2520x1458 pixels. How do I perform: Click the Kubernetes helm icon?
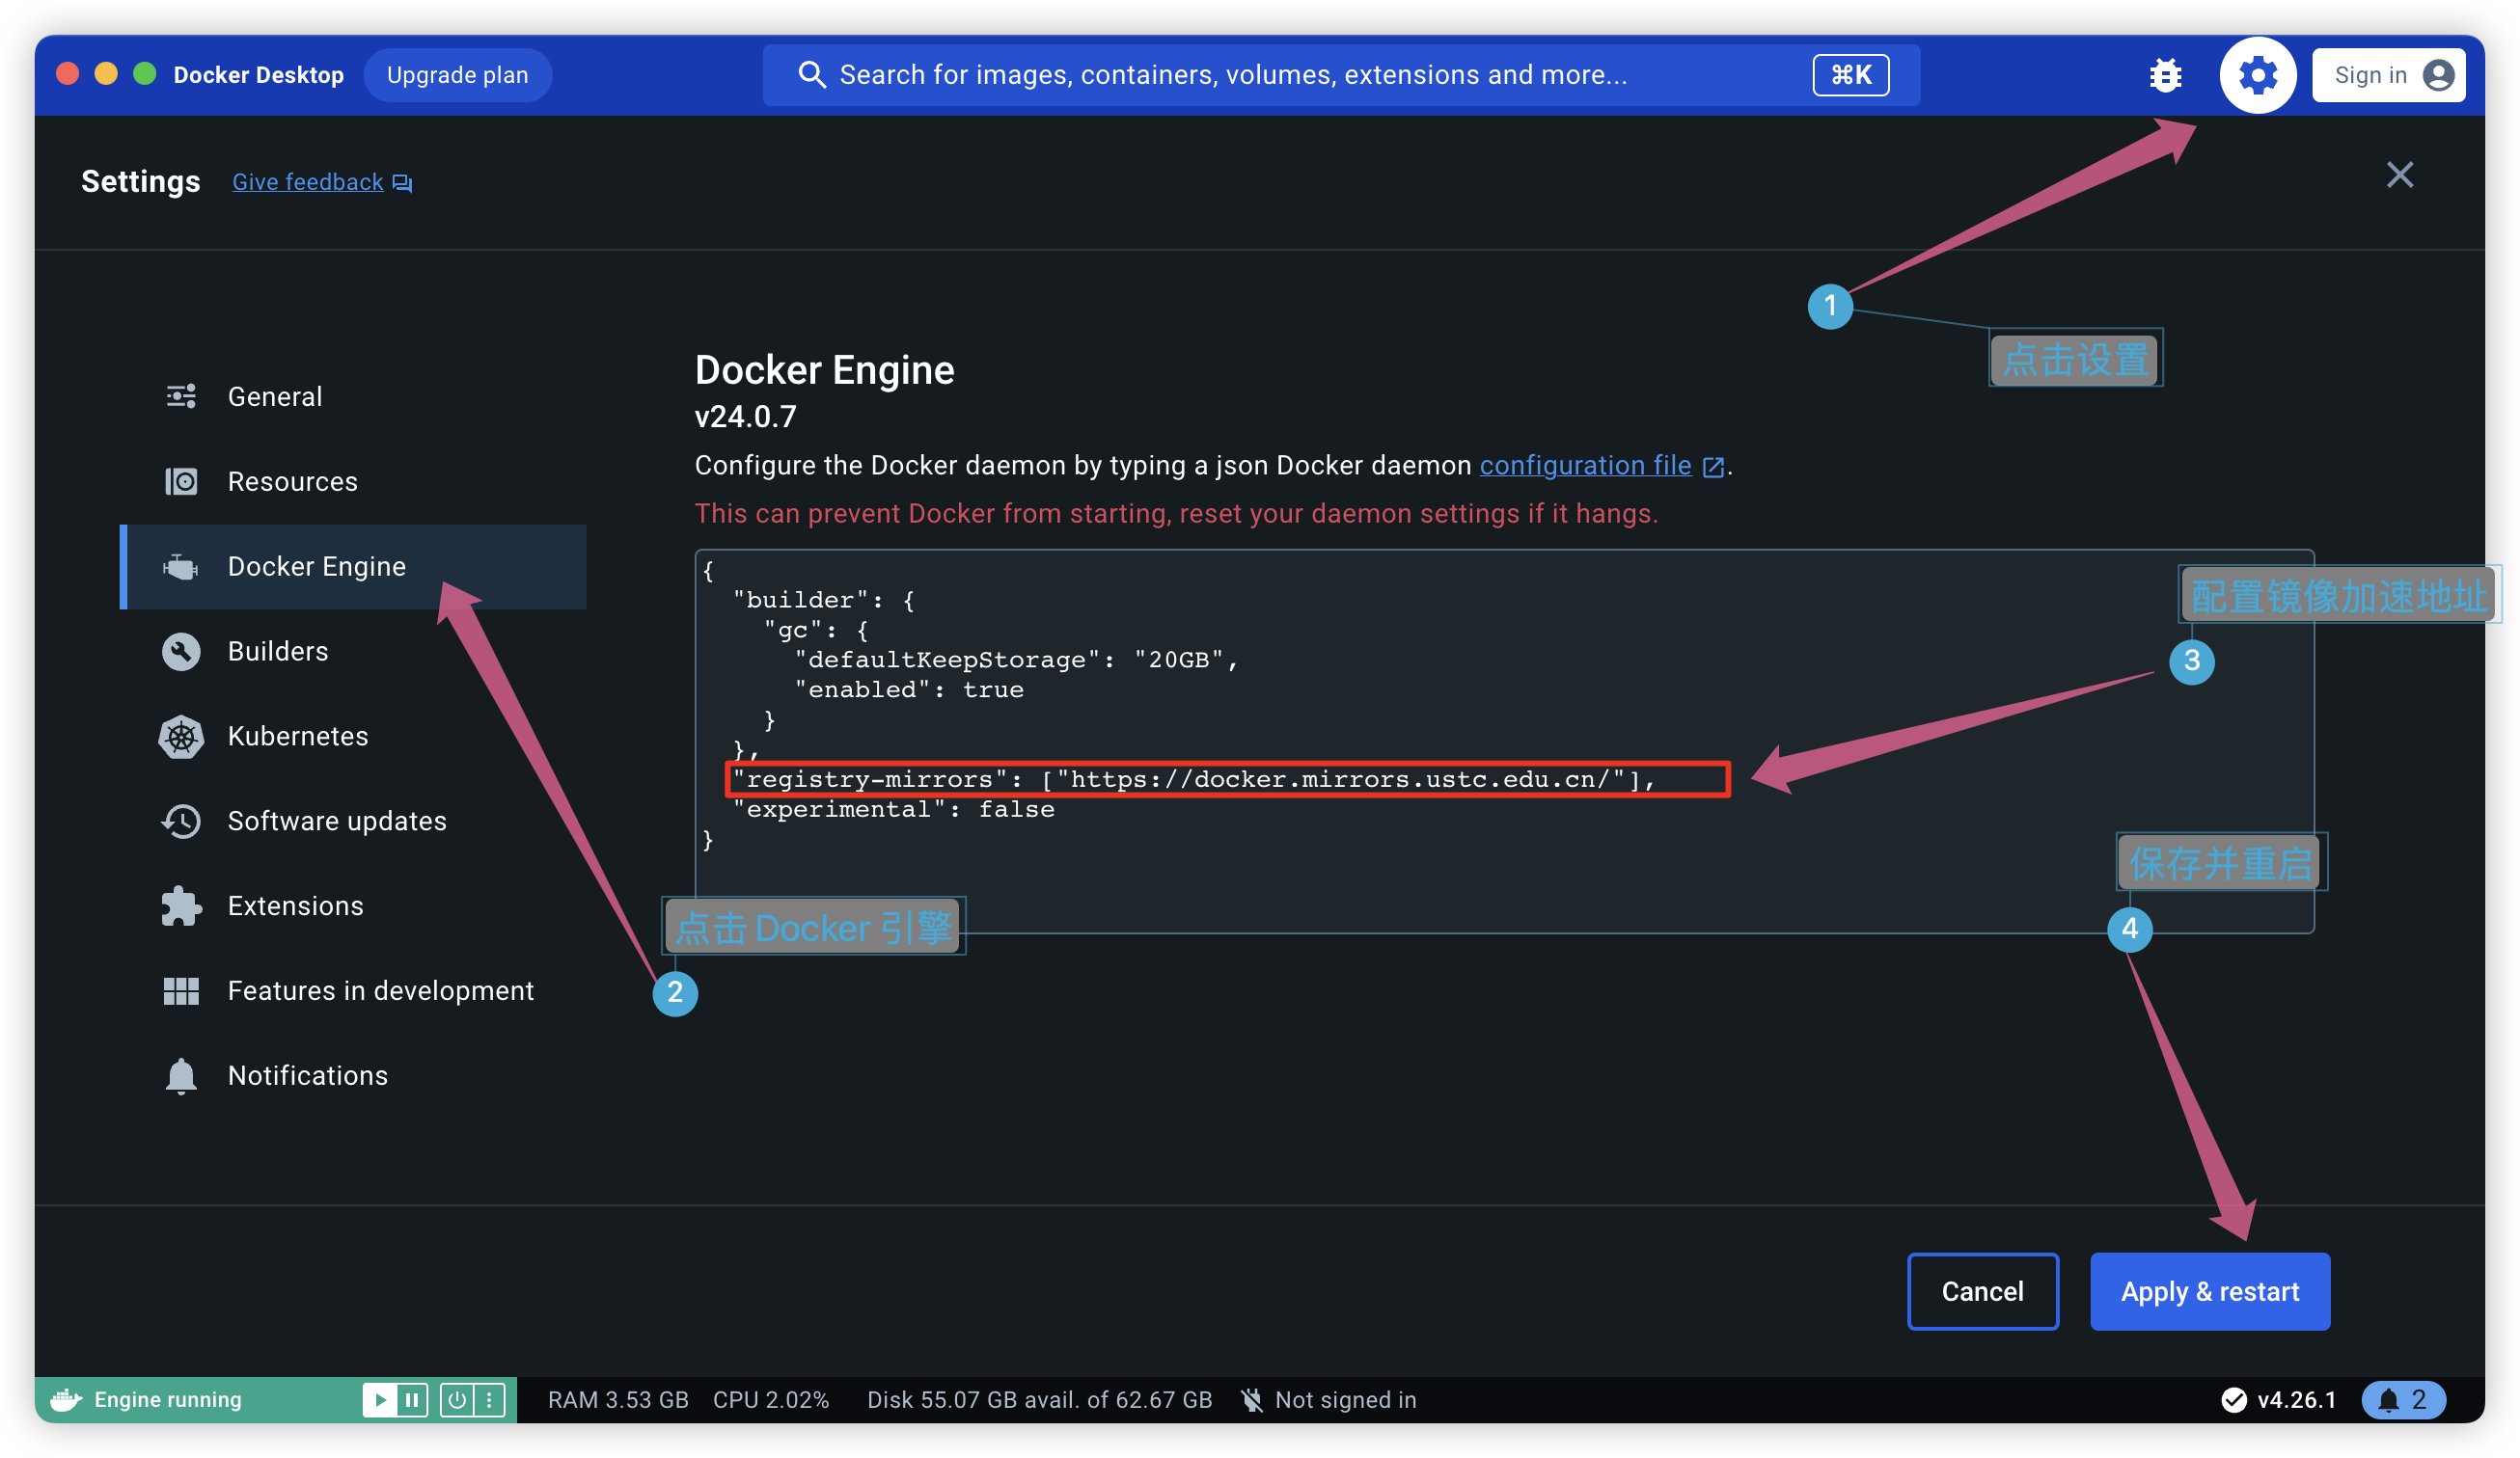click(x=181, y=737)
